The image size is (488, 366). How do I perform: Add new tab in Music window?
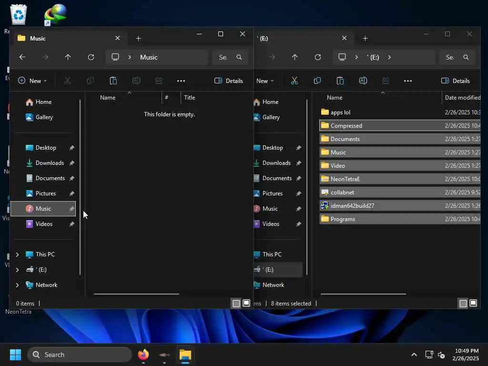[x=139, y=38]
